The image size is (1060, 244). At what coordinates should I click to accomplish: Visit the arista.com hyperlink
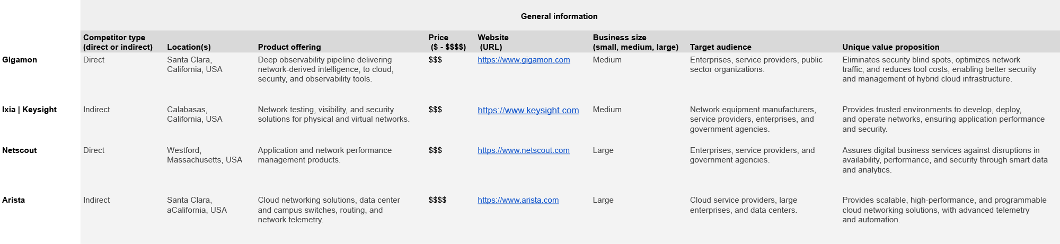tap(518, 200)
